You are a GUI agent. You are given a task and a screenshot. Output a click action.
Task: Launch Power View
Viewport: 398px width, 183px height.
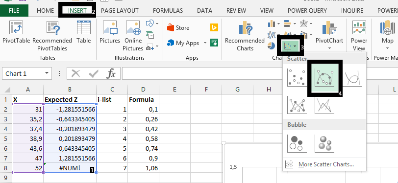[x=359, y=36]
